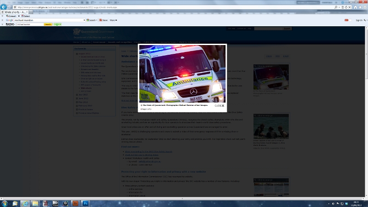Open Photoshop from the taskbar
Screen dimensions: 368x207
pos(86,203)
